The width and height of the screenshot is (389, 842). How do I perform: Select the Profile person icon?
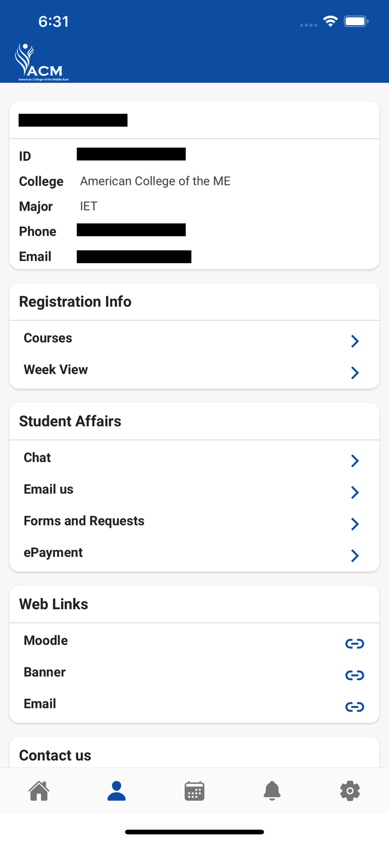117,790
